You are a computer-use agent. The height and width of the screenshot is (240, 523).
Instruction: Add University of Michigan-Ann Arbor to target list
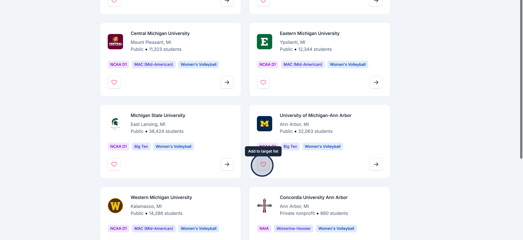(263, 164)
